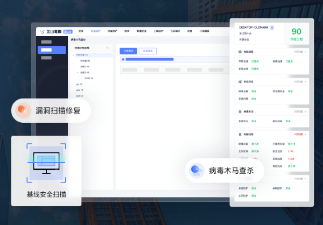Select the test group in the tree
This screenshot has width=323, height=225.
(x=80, y=96)
